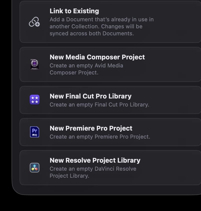The height and width of the screenshot is (211, 201).
Task: Click the DaVinci Resolve icon
Action: 34,168
